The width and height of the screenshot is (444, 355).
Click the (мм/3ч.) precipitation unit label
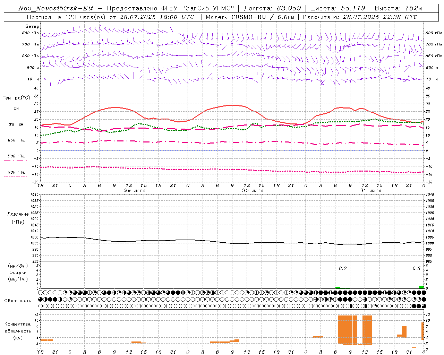coord(18,266)
